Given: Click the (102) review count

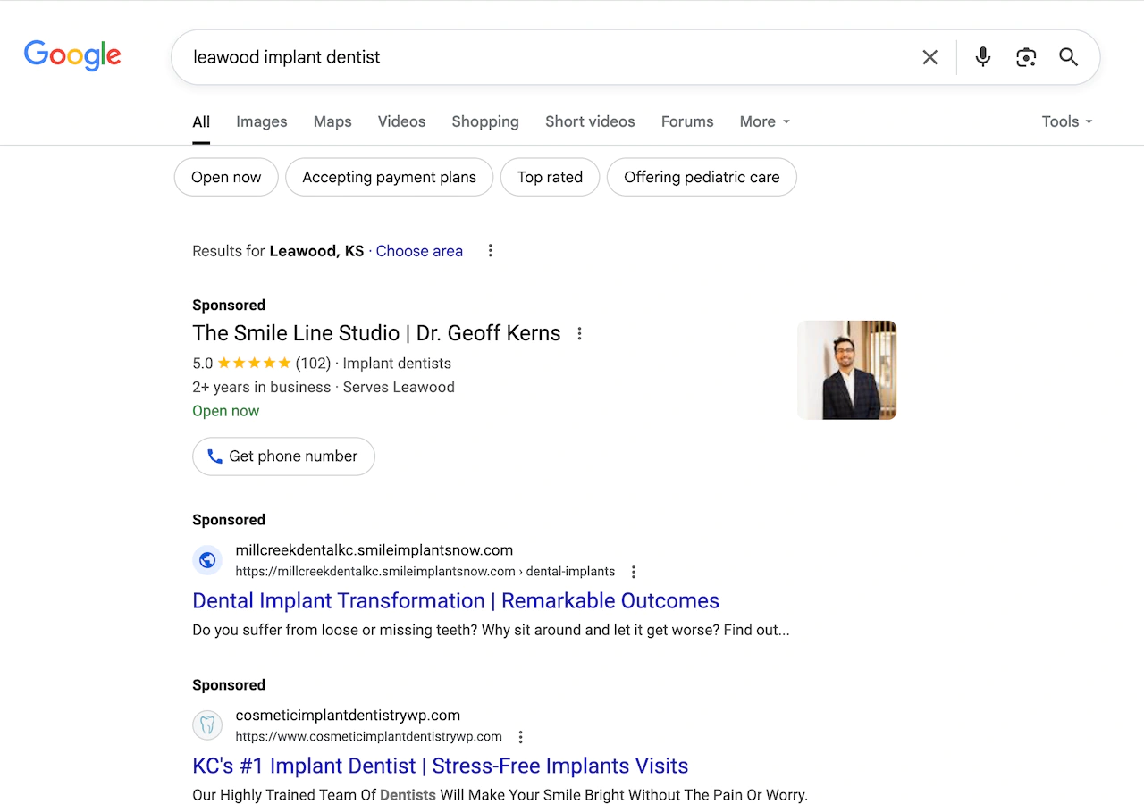Looking at the screenshot, I should [313, 364].
